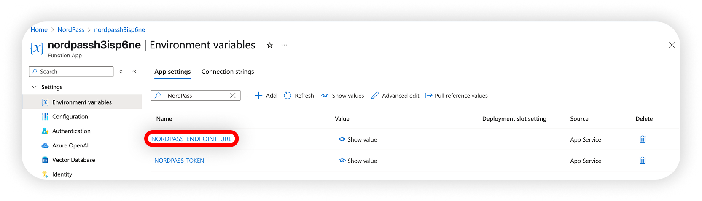Click the Refresh toolbar icon
This screenshot has height=201, width=702.
(x=288, y=96)
